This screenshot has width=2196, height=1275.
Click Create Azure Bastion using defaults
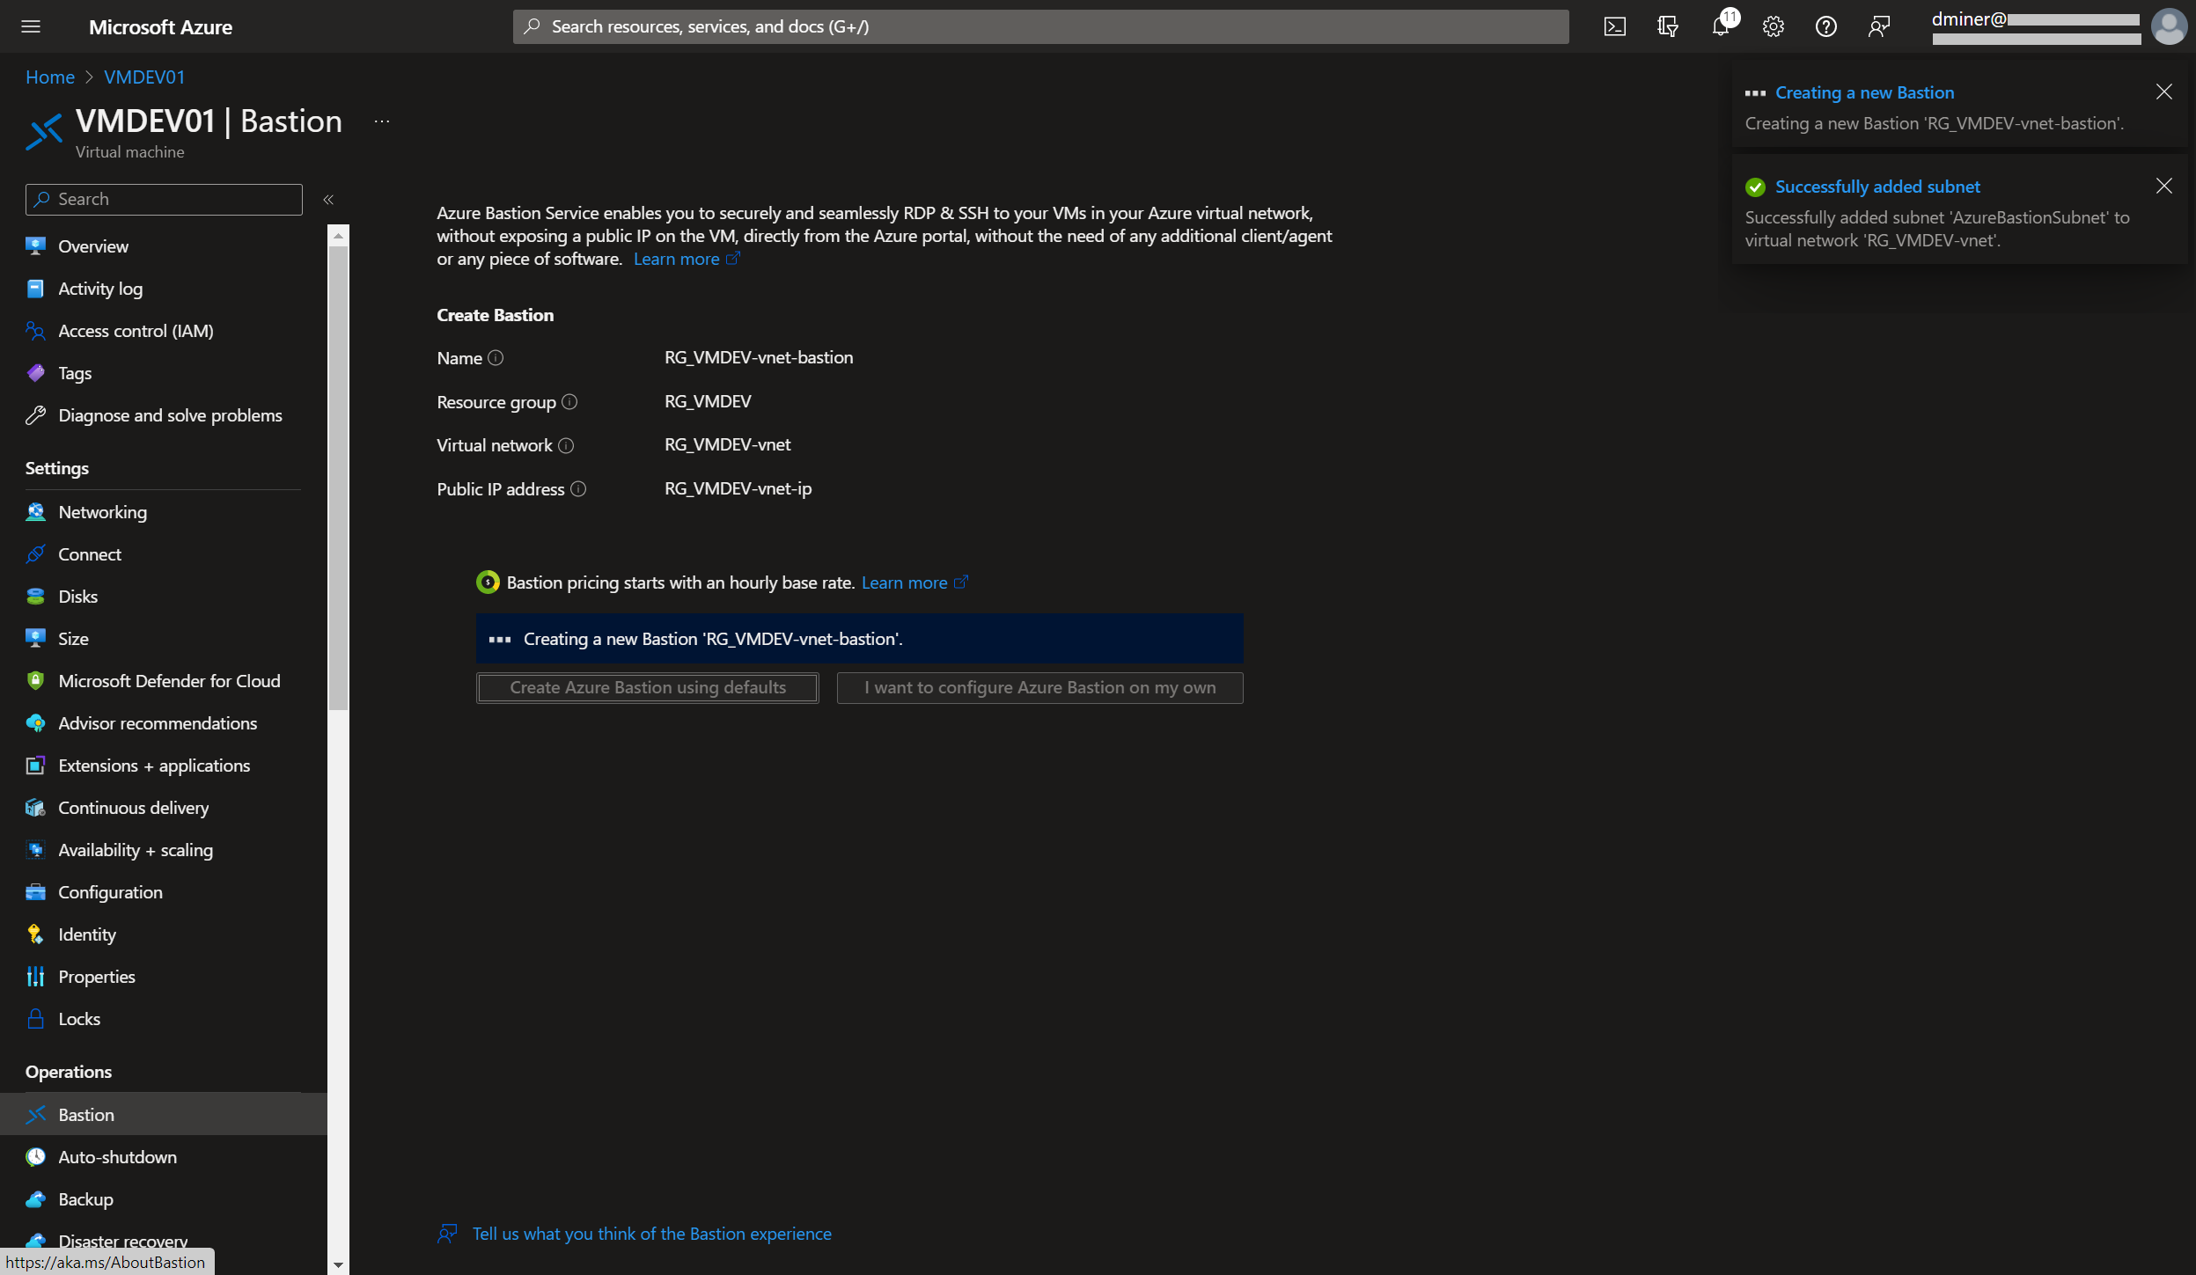click(x=647, y=688)
